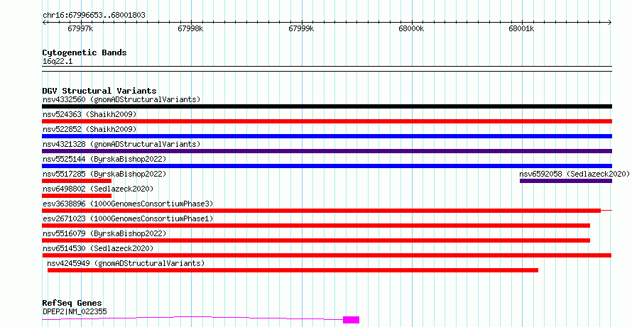Open the esv2671023 1000GenomesConsortiumPhase1 label
This screenshot has width=632, height=327.
coord(128,218)
